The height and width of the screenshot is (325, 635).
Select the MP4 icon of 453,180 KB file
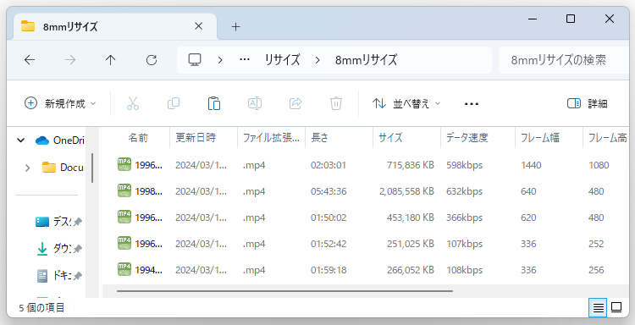pos(124,218)
